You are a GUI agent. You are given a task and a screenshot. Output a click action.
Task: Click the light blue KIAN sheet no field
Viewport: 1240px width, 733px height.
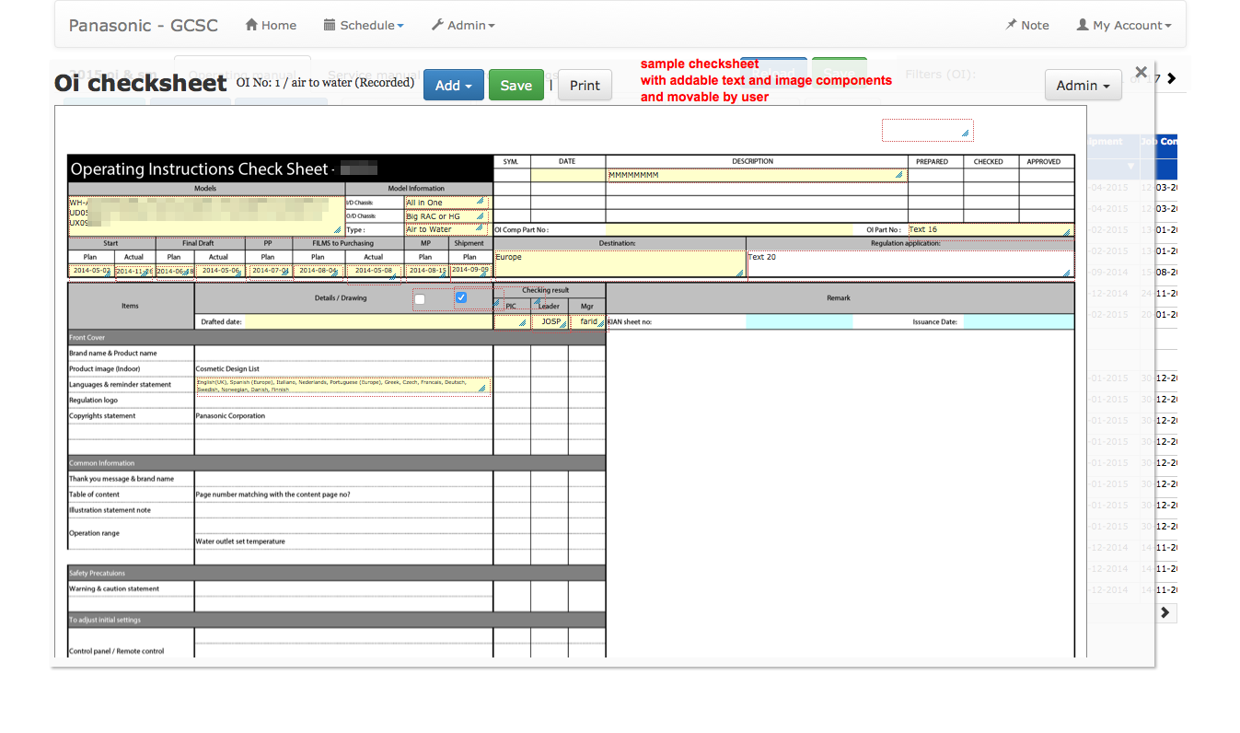[798, 322]
